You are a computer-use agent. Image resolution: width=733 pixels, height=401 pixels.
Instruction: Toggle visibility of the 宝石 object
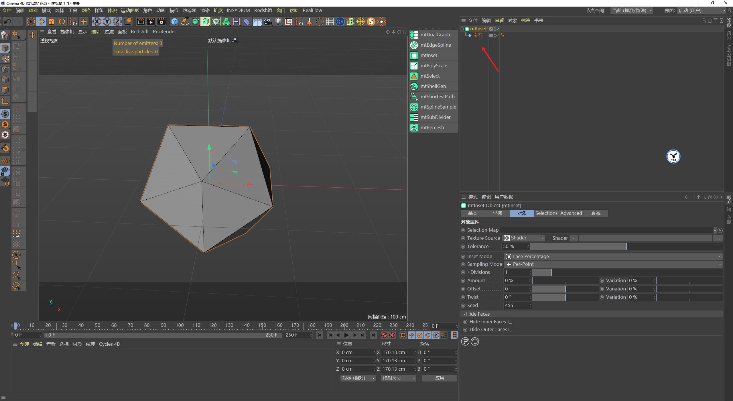(495, 35)
